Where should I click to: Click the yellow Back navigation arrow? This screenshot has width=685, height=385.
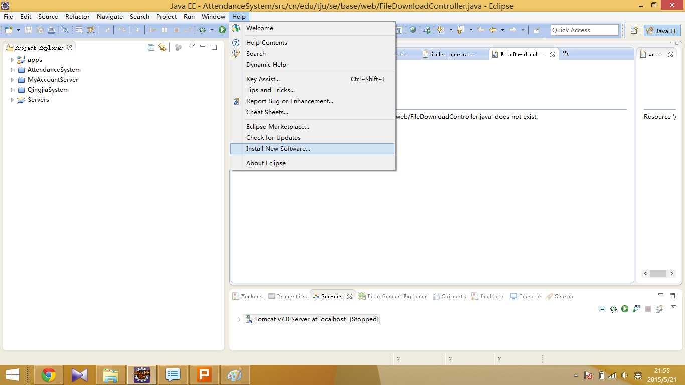point(493,30)
